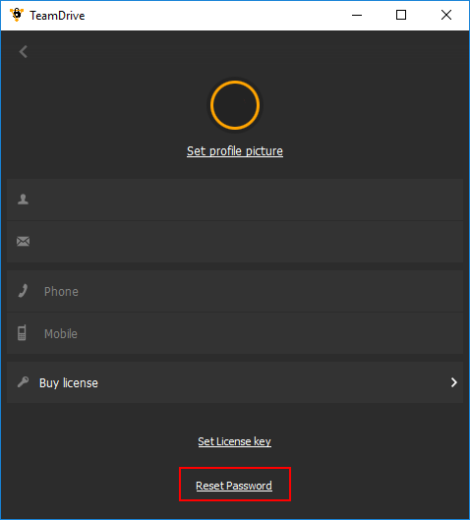Minimize the TeamDrive window
Viewport: 470px width, 520px height.
(357, 15)
